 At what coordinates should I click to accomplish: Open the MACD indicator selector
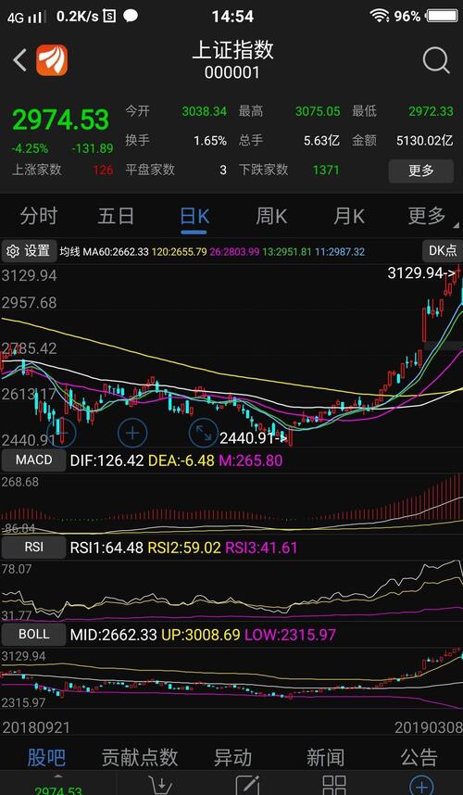click(33, 461)
